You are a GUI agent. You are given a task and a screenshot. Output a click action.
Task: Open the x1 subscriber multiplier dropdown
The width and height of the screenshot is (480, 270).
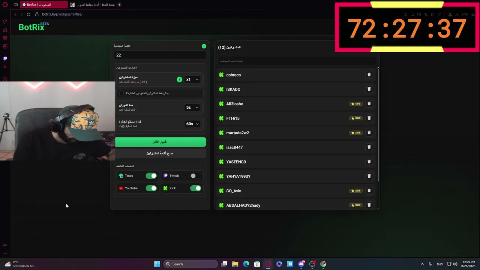point(192,79)
